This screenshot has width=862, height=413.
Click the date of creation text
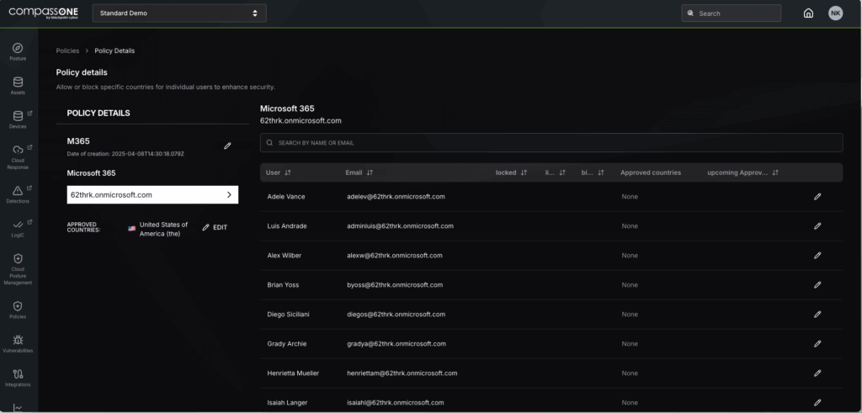coord(125,154)
